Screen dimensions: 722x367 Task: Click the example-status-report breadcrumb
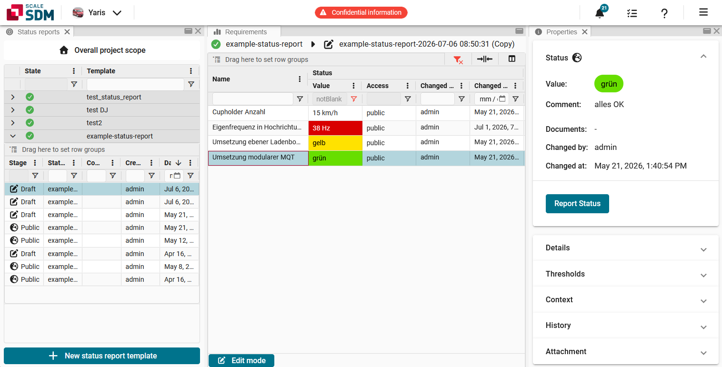264,44
